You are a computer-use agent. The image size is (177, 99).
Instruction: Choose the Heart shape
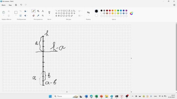coord(69,16)
